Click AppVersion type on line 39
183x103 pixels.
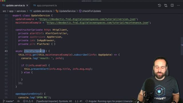coord(54,37)
